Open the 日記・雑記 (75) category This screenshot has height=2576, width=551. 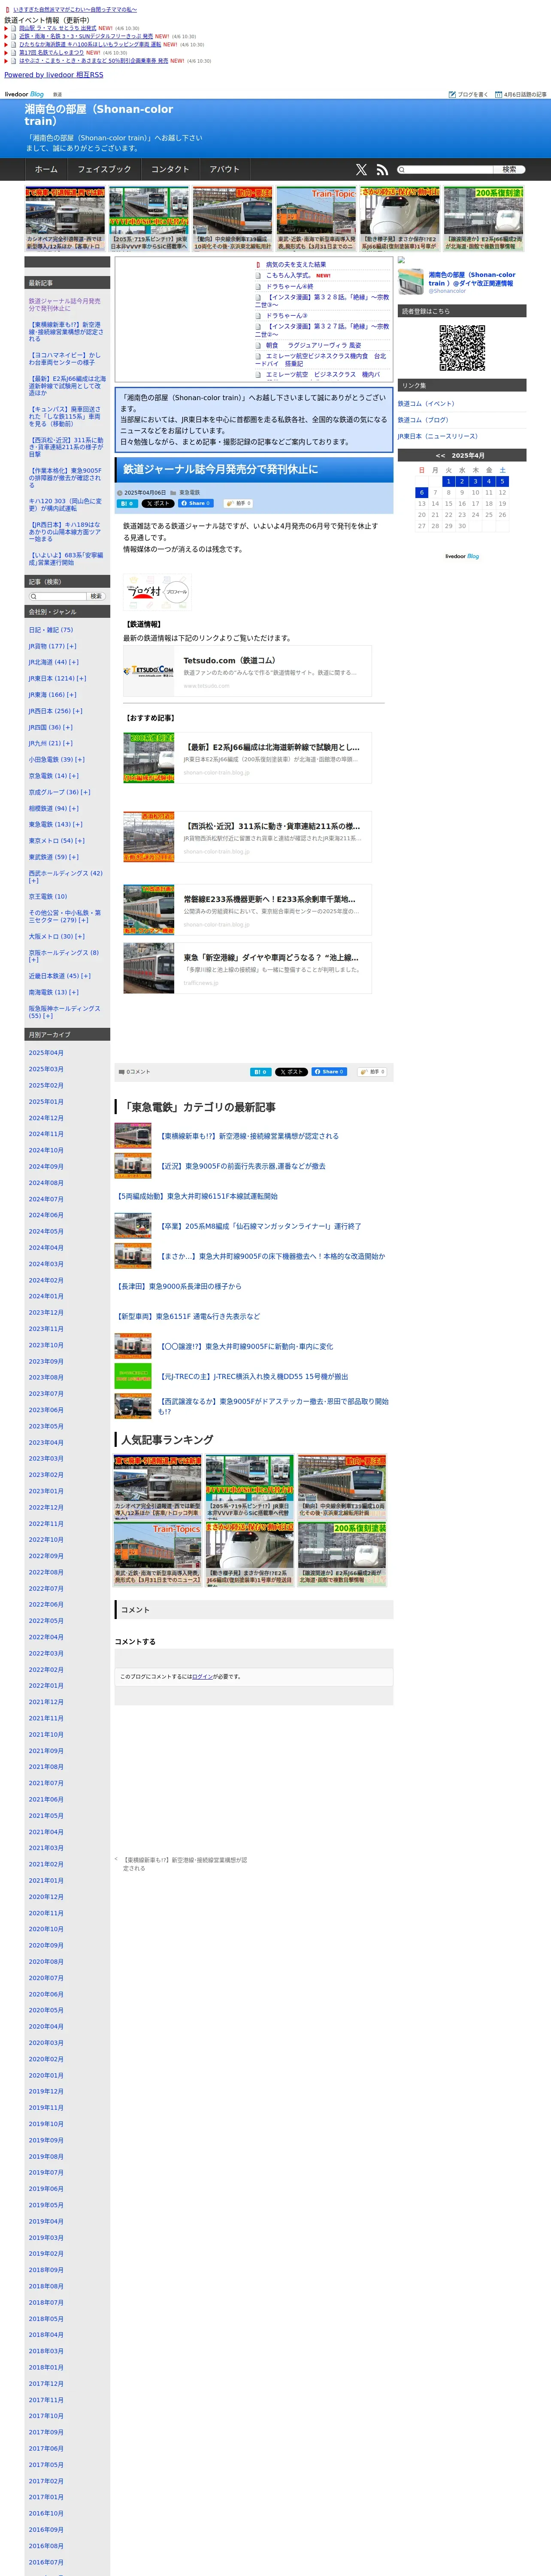(51, 630)
